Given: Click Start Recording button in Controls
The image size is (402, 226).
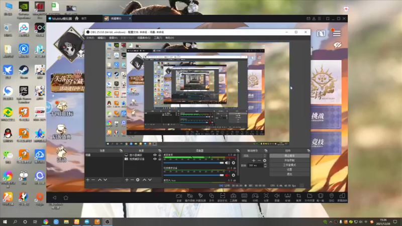Looking at the screenshot, I should click(x=289, y=160).
